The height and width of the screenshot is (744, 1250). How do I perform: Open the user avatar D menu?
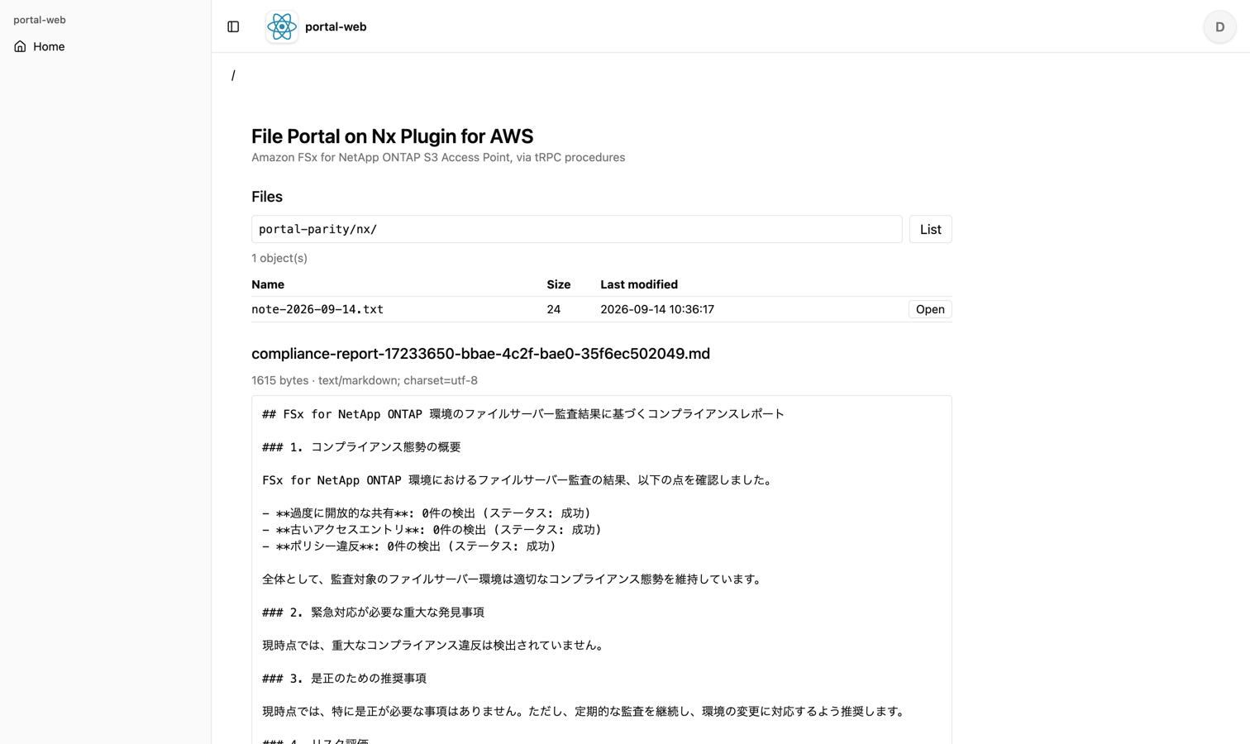tap(1219, 26)
